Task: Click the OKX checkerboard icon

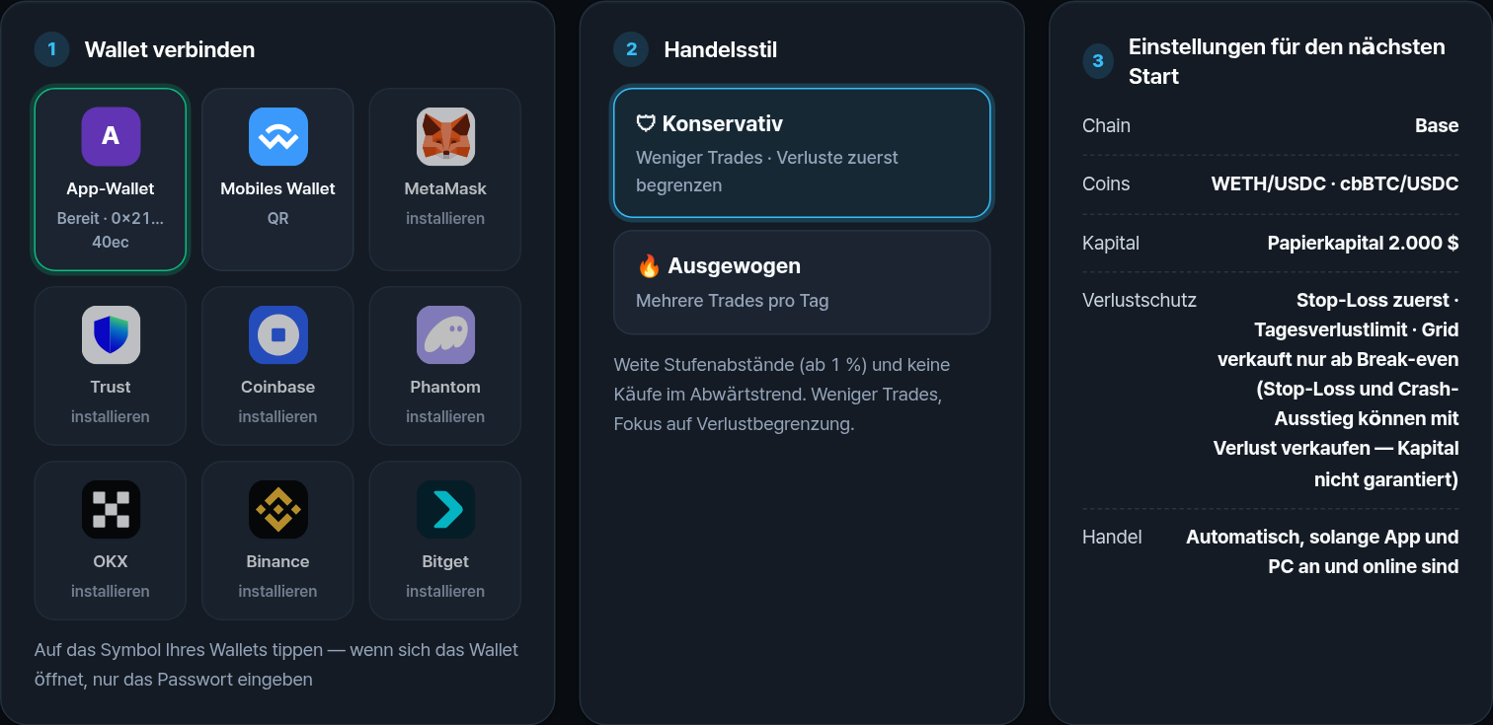Action: point(111,509)
